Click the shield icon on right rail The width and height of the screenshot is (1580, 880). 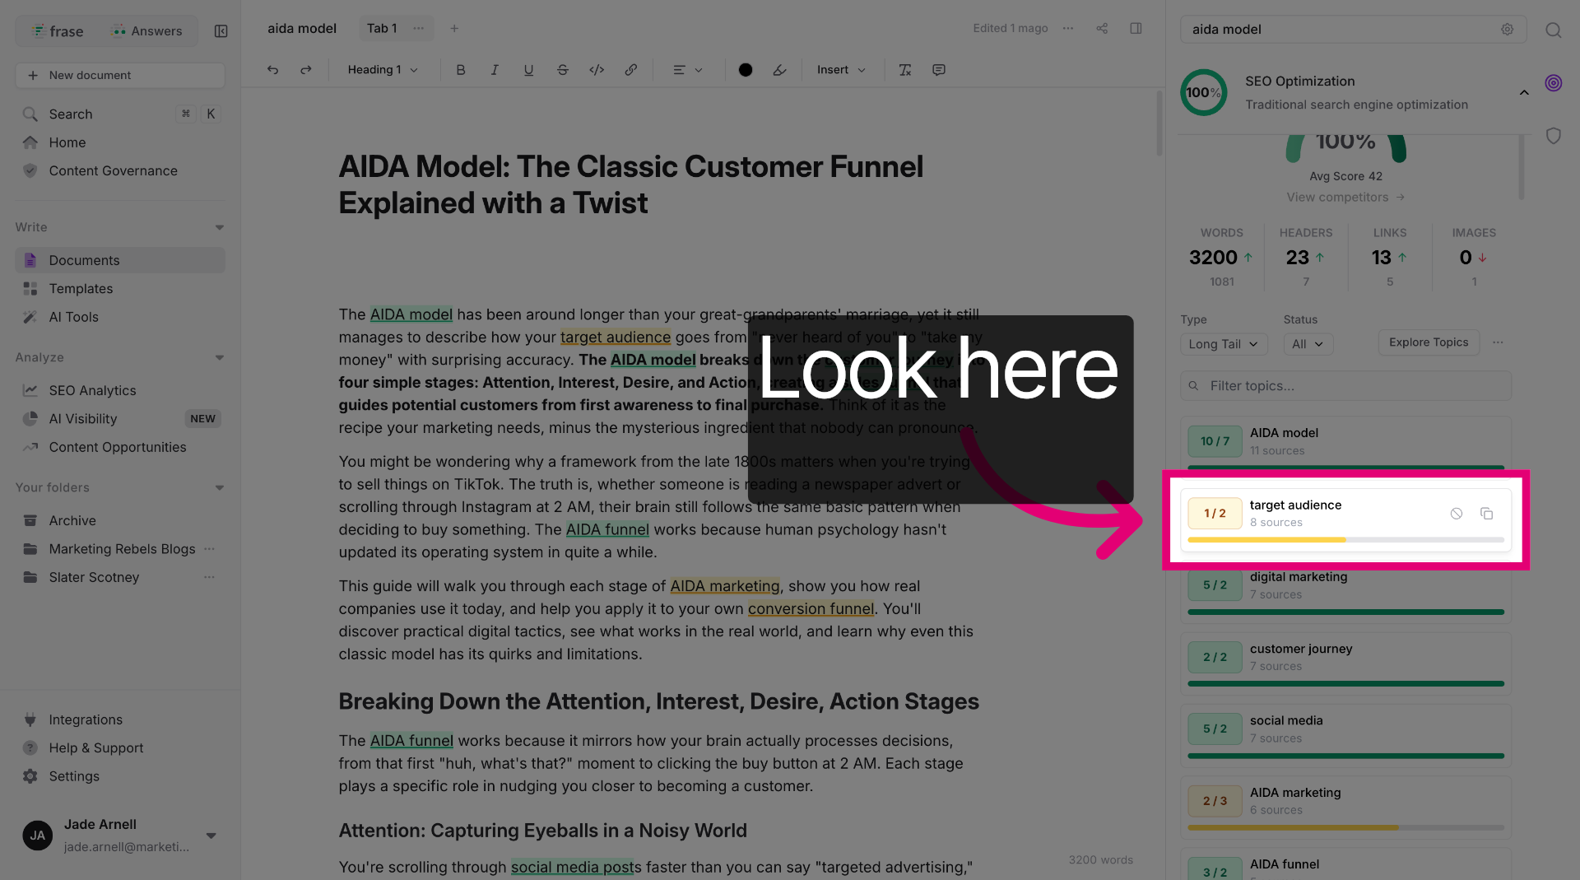[x=1554, y=136]
